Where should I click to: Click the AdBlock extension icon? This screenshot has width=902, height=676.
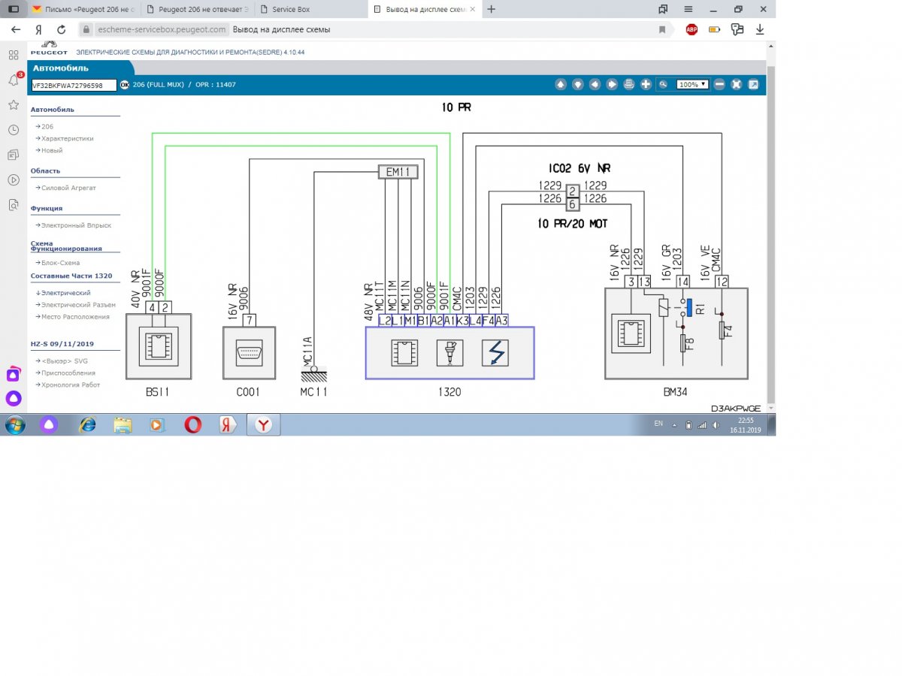tap(692, 29)
